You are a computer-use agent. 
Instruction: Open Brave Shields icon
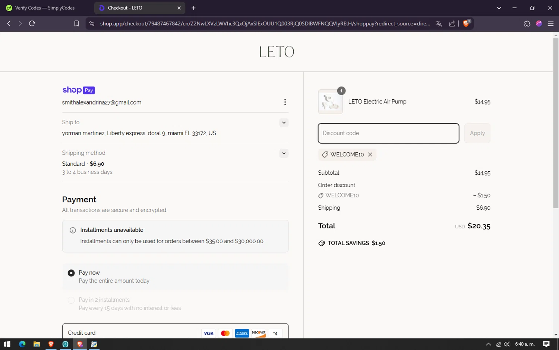tap(466, 23)
